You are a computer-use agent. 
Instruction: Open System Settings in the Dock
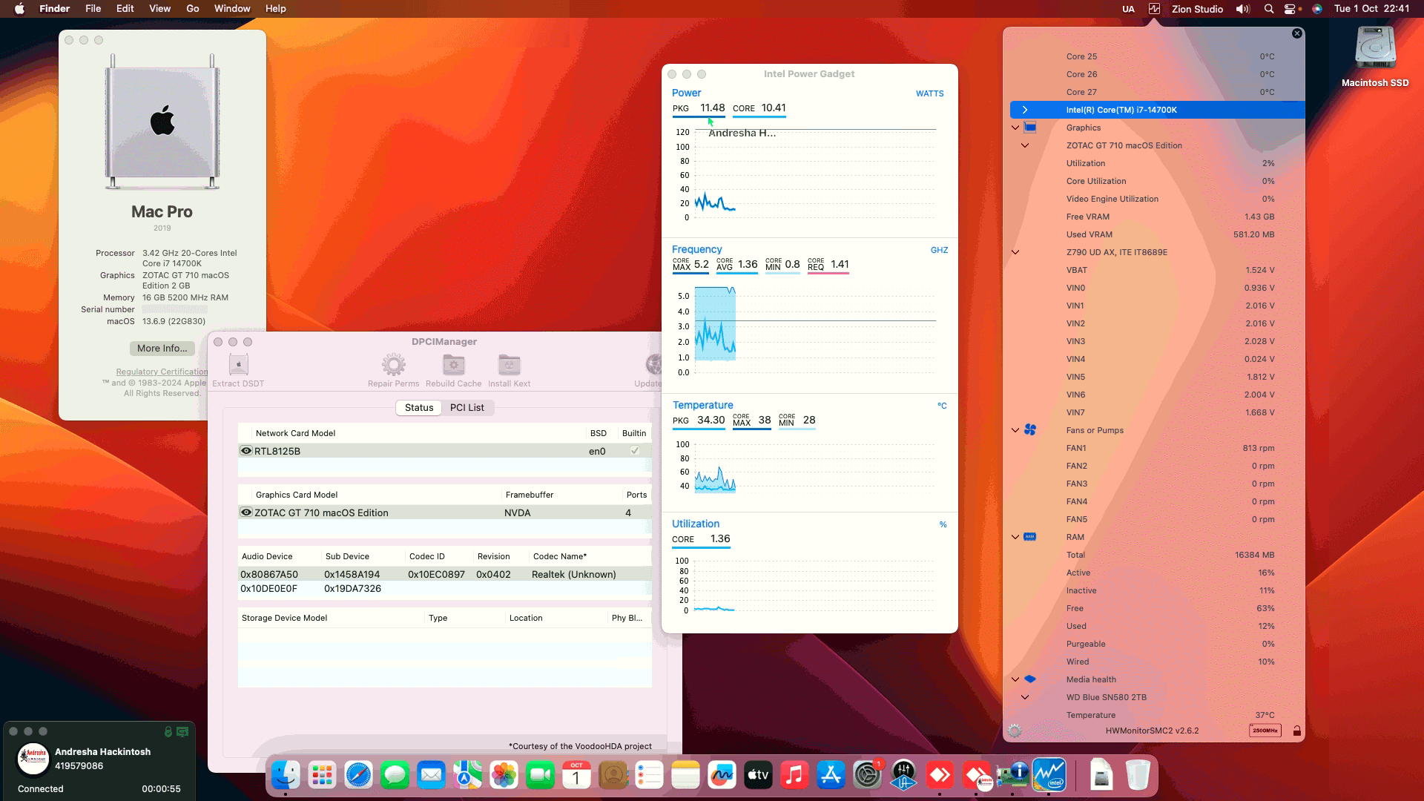click(867, 776)
